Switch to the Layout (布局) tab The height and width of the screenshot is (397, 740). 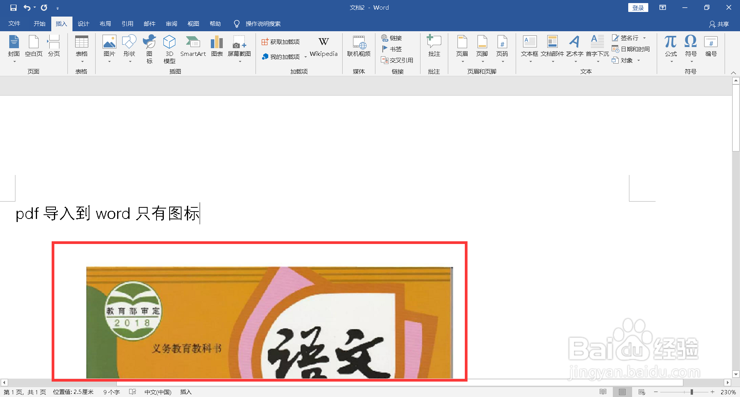(105, 24)
